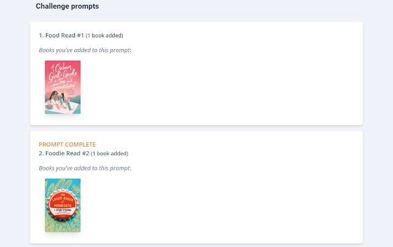Screen dimensions: 393x247
Task: Click J. Ryan Stradal author name on cover
Action: coord(63,210)
